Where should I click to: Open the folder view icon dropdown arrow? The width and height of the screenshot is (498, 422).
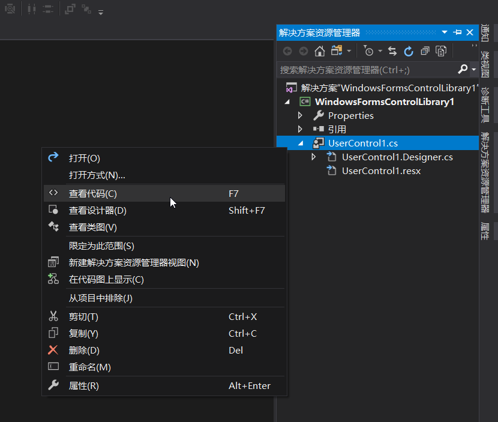349,51
